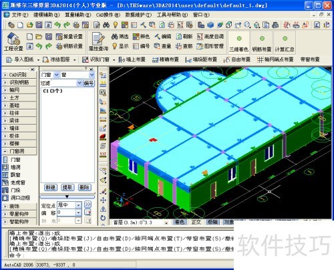This screenshot has width=334, height=270.
Task: Expand the CAD识别 category
Action: pos(19,75)
